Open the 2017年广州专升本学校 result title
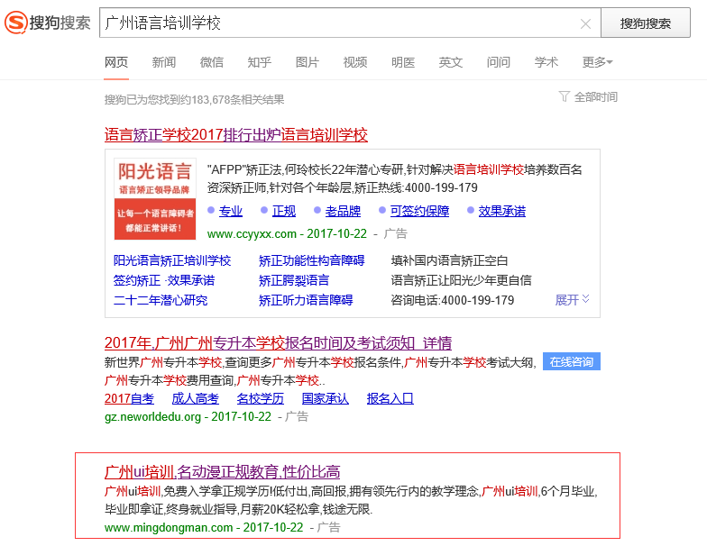Image resolution: width=707 pixels, height=546 pixels. pyautogui.click(x=278, y=343)
